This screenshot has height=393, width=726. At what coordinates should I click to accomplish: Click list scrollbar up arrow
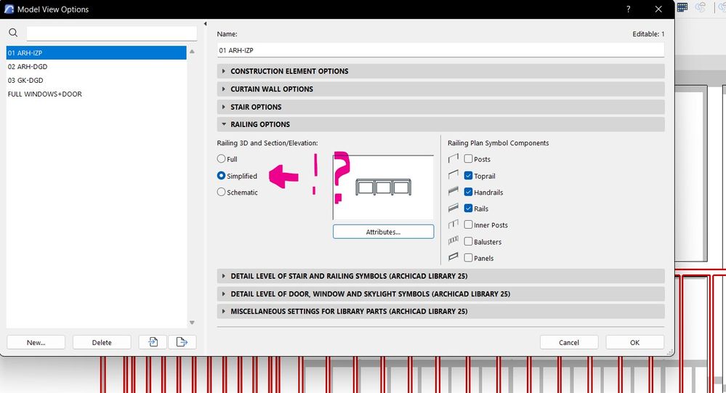click(x=192, y=52)
